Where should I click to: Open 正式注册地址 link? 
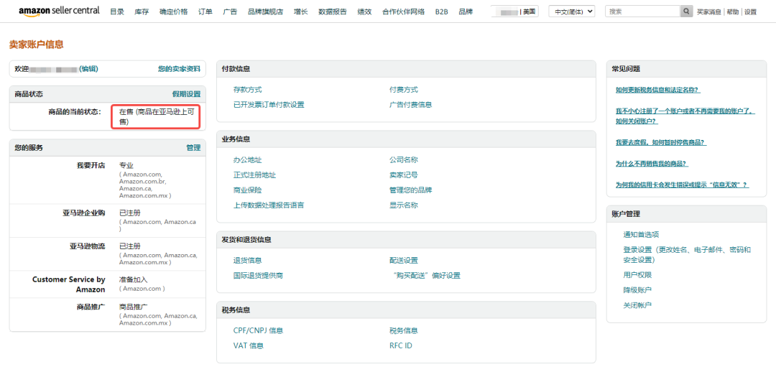point(254,175)
